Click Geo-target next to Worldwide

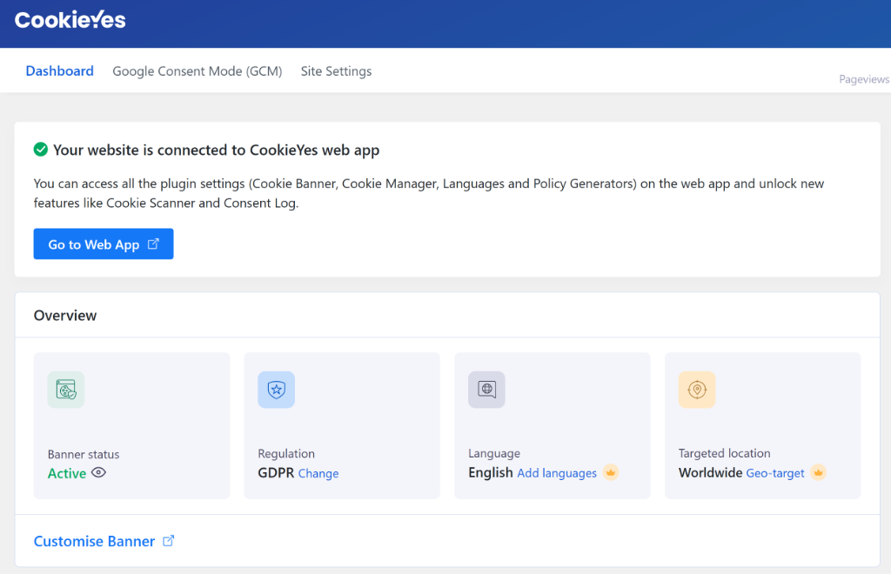(x=774, y=472)
